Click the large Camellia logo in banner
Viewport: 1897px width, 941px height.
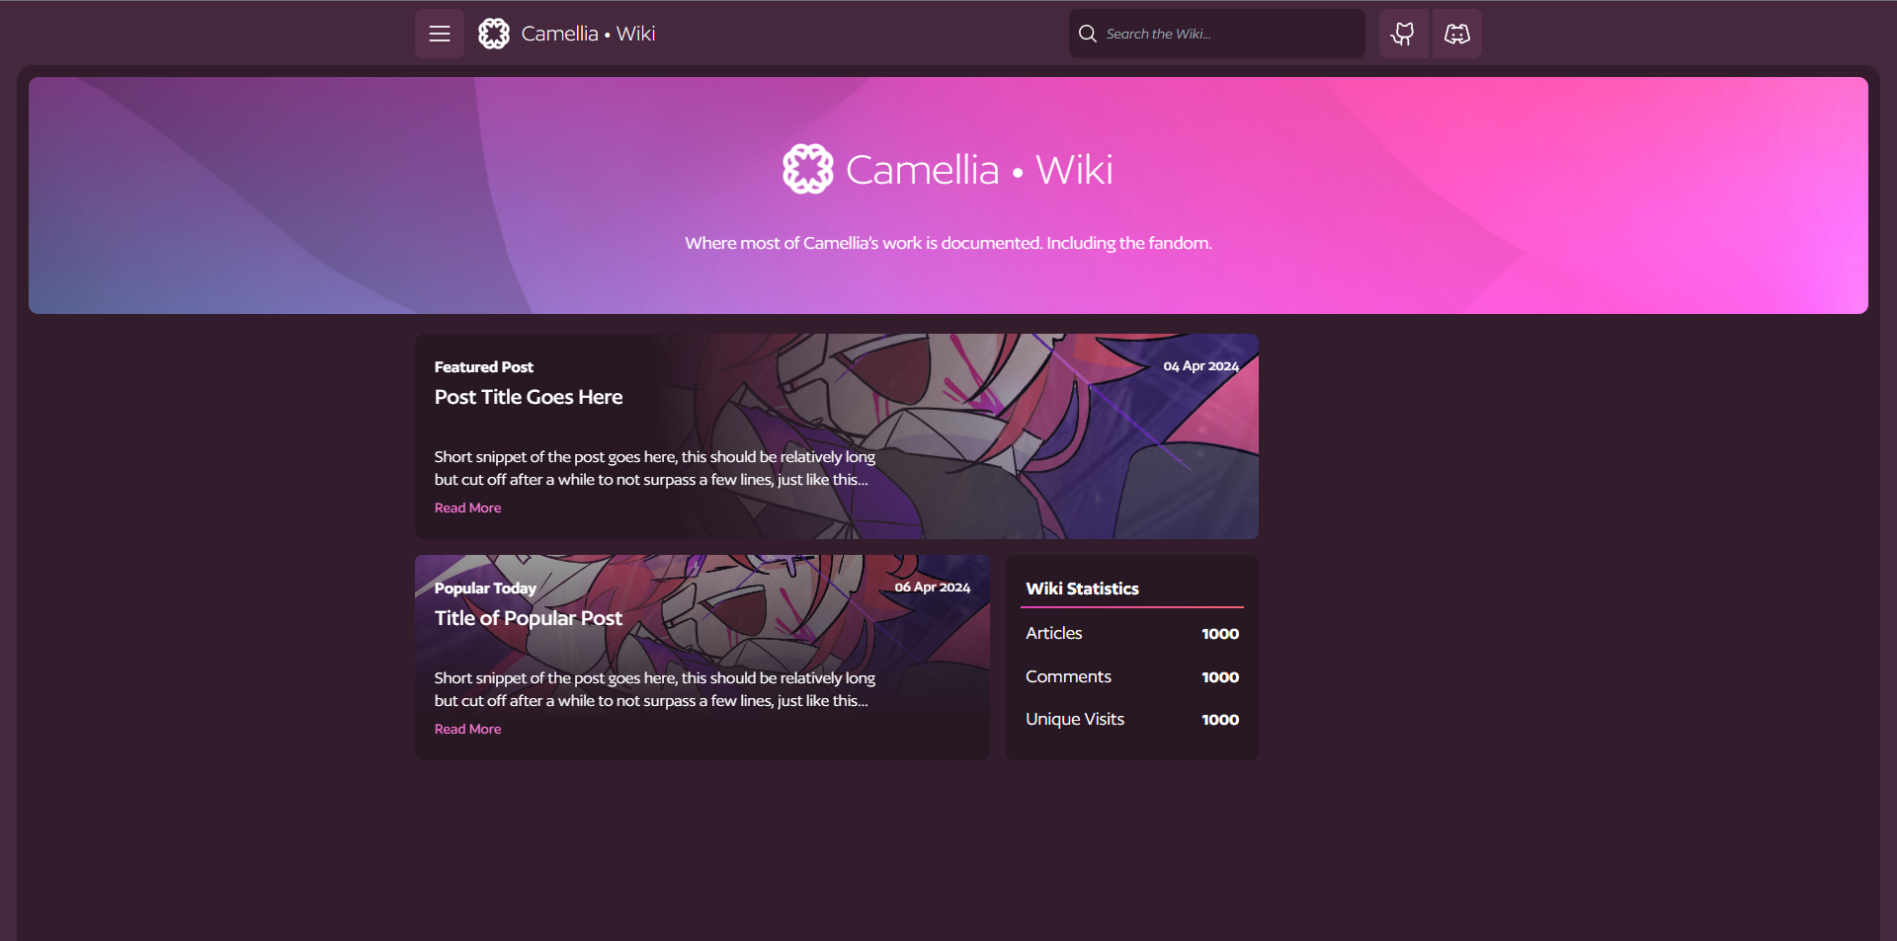[808, 169]
